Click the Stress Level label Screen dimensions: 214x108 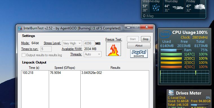pyautogui.click(x=52, y=43)
